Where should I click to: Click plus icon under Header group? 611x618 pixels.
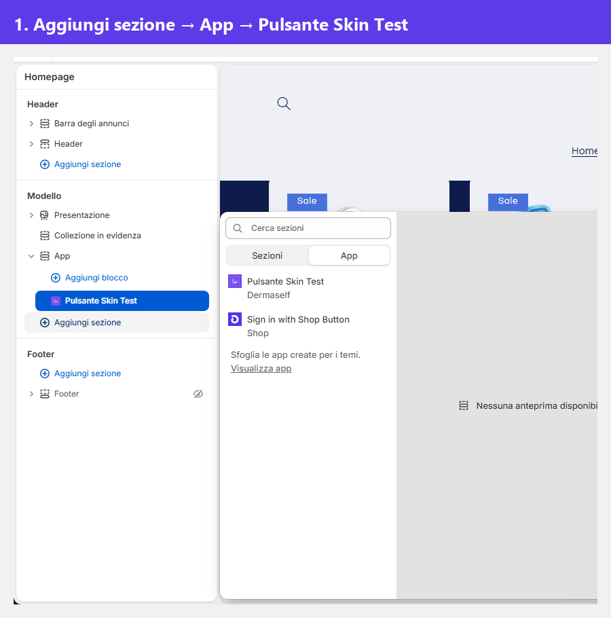coord(45,164)
